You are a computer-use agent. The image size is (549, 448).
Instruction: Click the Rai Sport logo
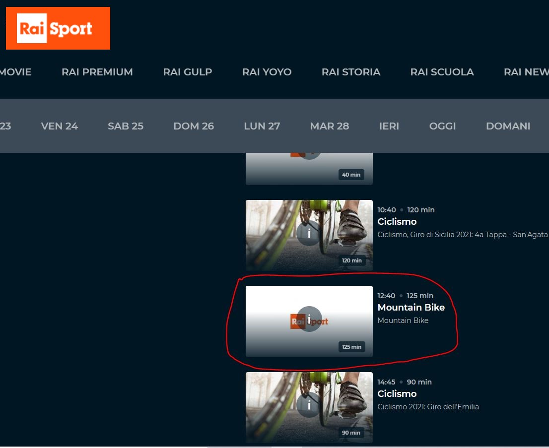point(58,28)
